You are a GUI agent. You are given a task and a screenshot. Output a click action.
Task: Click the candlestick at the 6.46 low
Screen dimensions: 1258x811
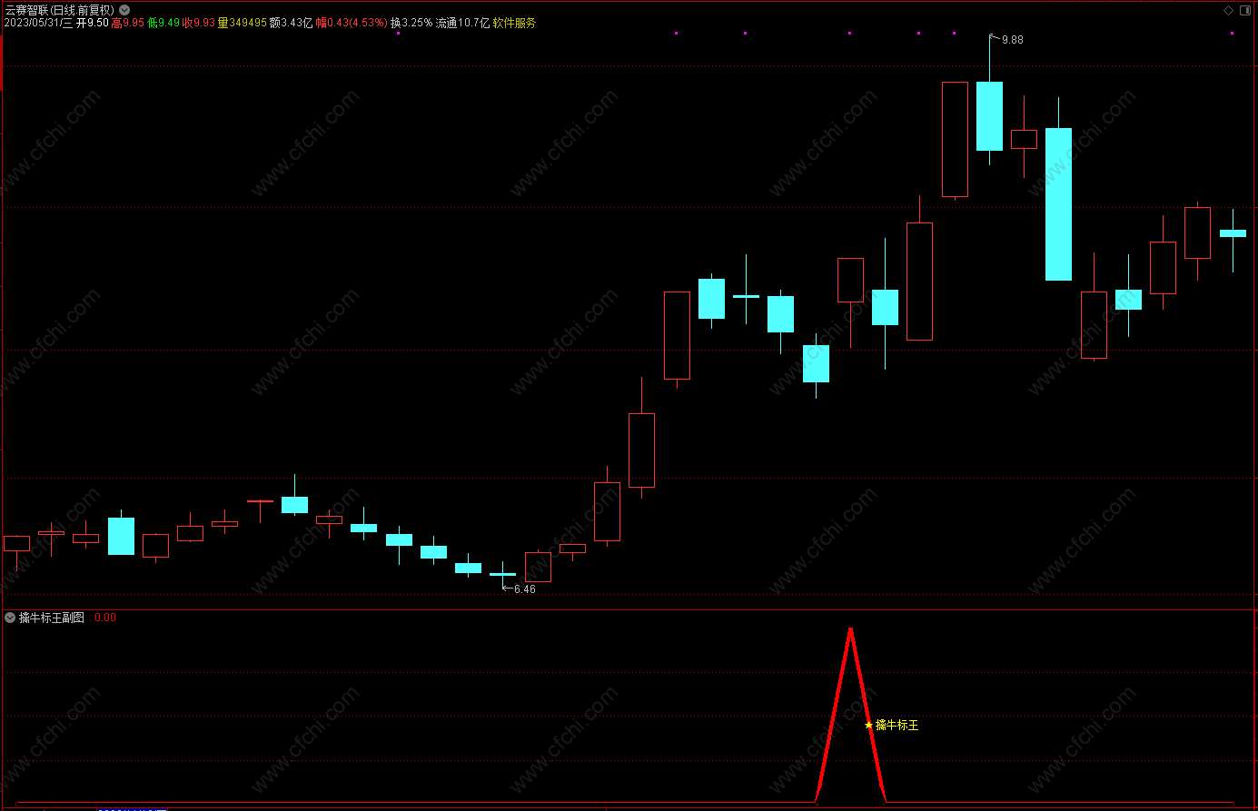click(x=502, y=574)
